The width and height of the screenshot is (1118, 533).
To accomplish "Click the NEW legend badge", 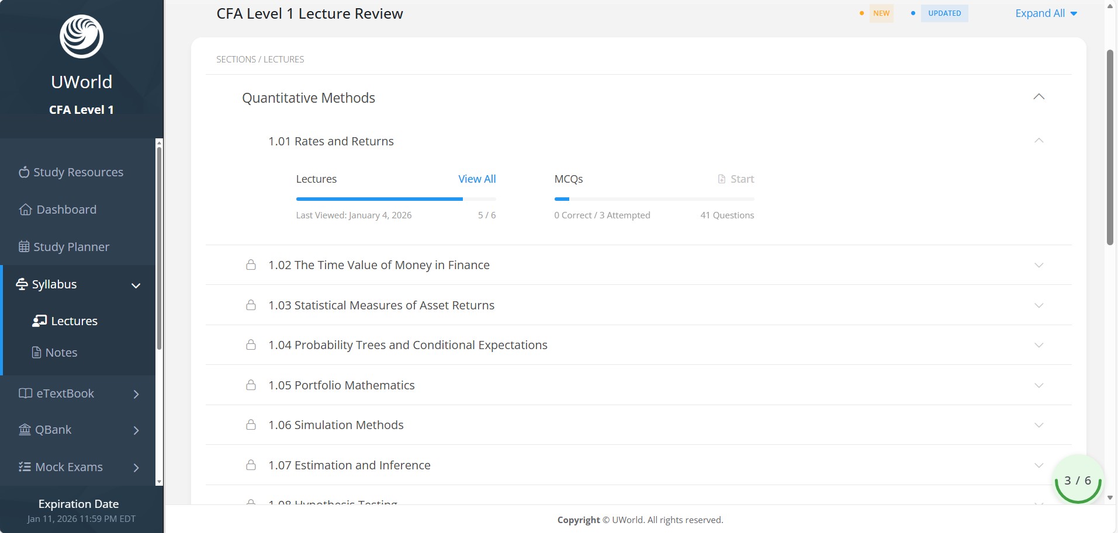I will (x=881, y=13).
